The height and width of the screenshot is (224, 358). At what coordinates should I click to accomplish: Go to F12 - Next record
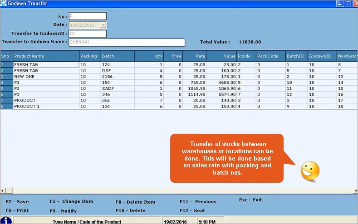[192, 210]
